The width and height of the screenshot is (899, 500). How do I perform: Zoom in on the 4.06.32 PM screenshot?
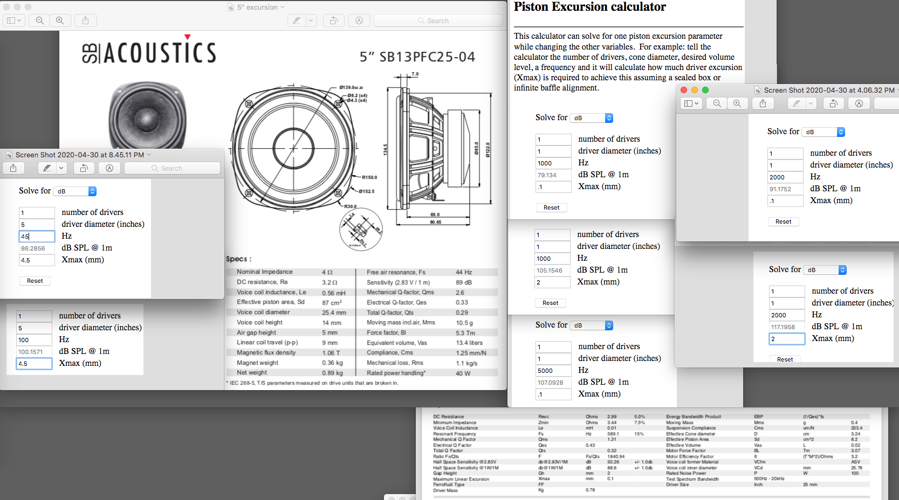[x=737, y=103]
